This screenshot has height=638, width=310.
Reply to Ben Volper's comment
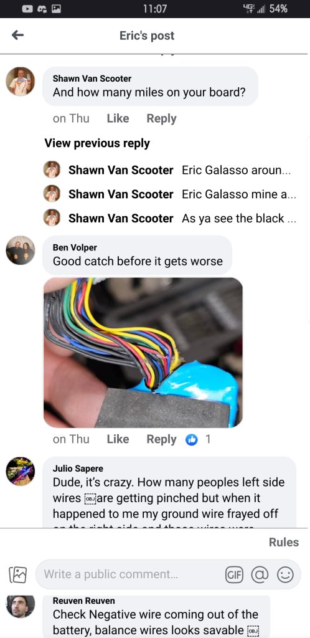[x=161, y=439]
